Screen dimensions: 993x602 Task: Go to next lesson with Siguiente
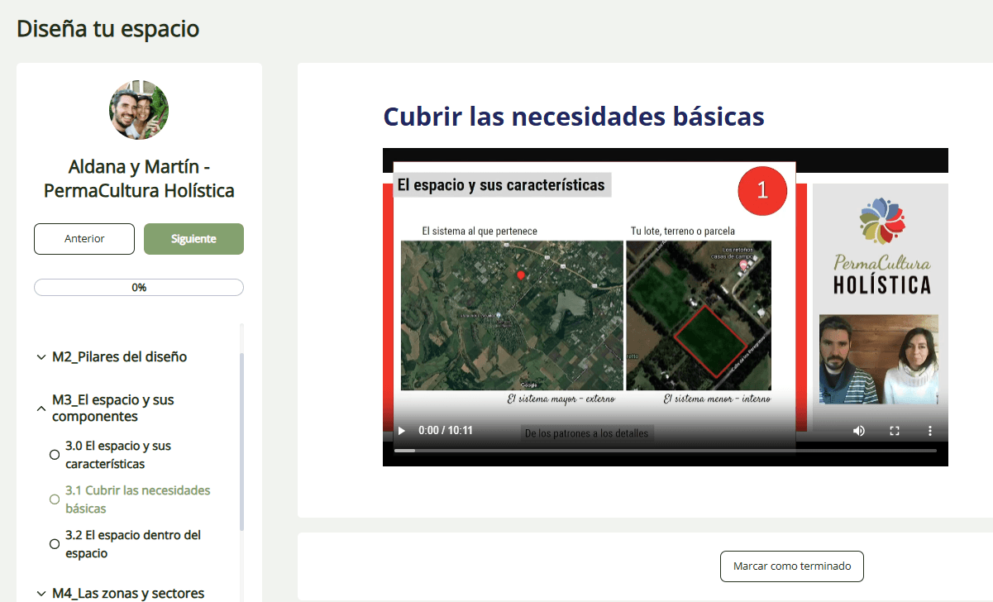click(193, 239)
